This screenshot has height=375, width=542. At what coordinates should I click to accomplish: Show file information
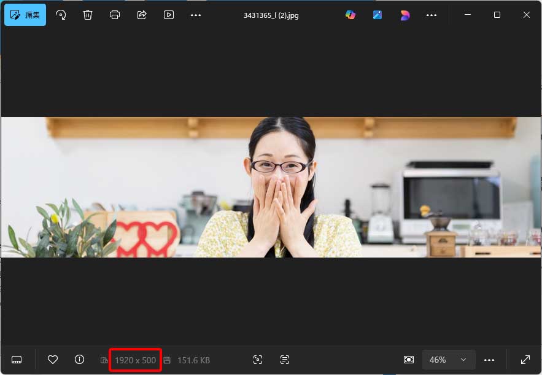[79, 360]
